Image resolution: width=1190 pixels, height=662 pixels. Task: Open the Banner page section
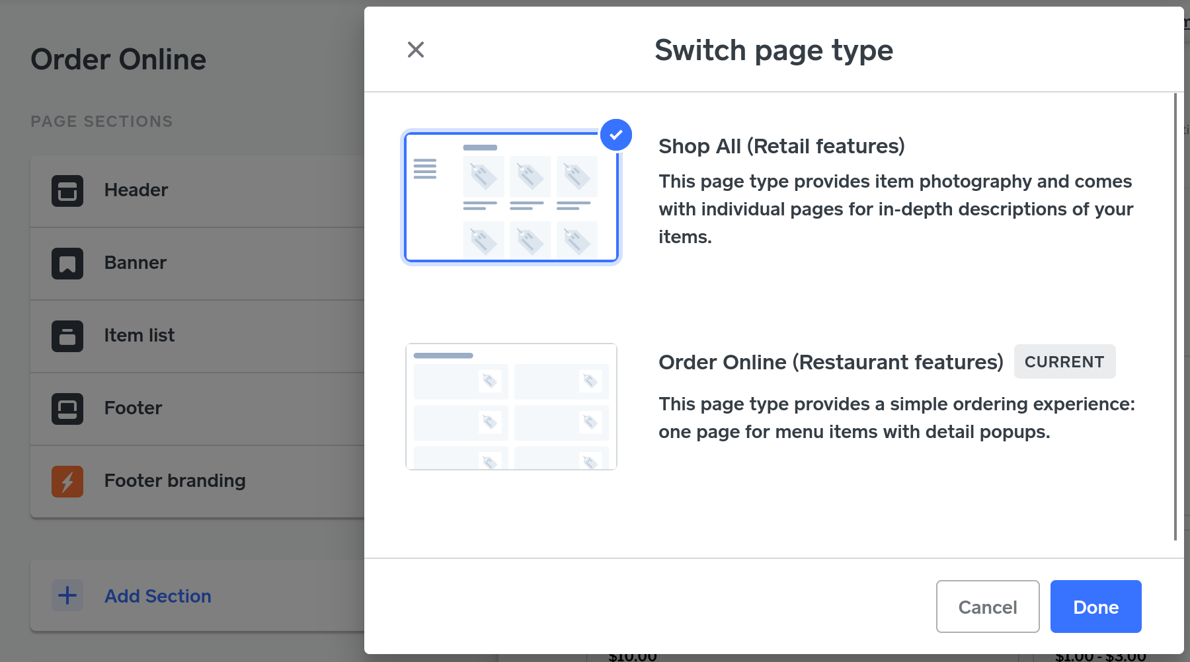(136, 263)
